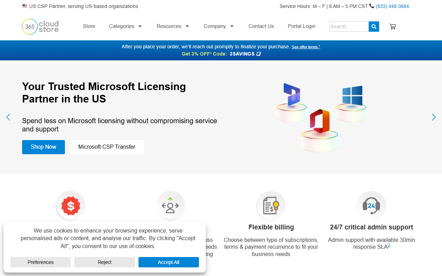The image size is (442, 276).
Task: Click the phone handset icon
Action: [x=372, y=6]
